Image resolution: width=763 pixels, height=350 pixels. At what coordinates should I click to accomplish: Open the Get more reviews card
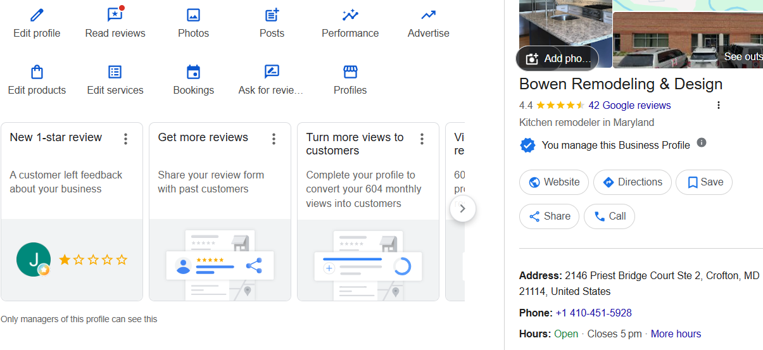pos(220,211)
